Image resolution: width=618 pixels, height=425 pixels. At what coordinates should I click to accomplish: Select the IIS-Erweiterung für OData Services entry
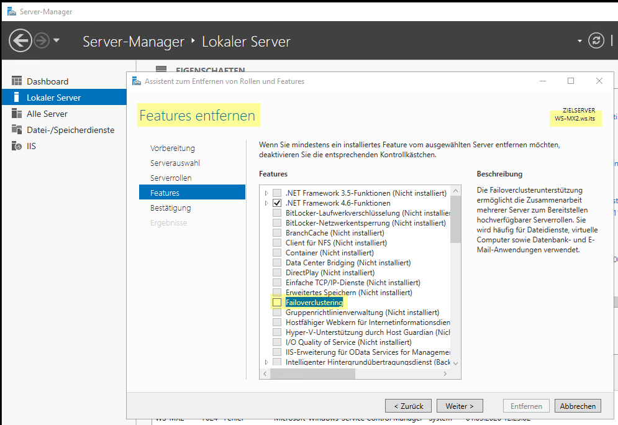[x=368, y=352]
